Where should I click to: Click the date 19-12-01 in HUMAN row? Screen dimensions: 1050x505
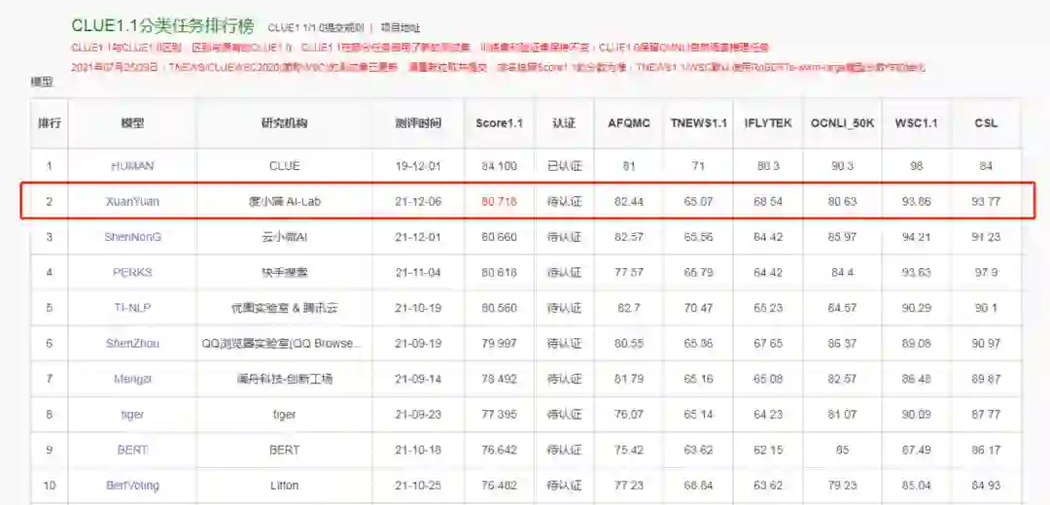pyautogui.click(x=418, y=166)
